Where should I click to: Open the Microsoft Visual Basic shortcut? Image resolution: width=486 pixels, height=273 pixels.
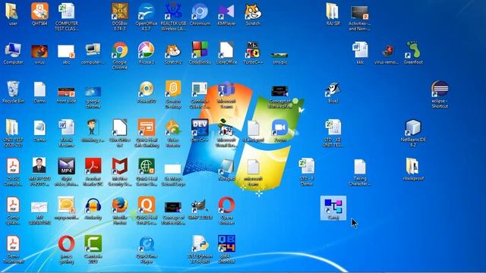pos(226,128)
